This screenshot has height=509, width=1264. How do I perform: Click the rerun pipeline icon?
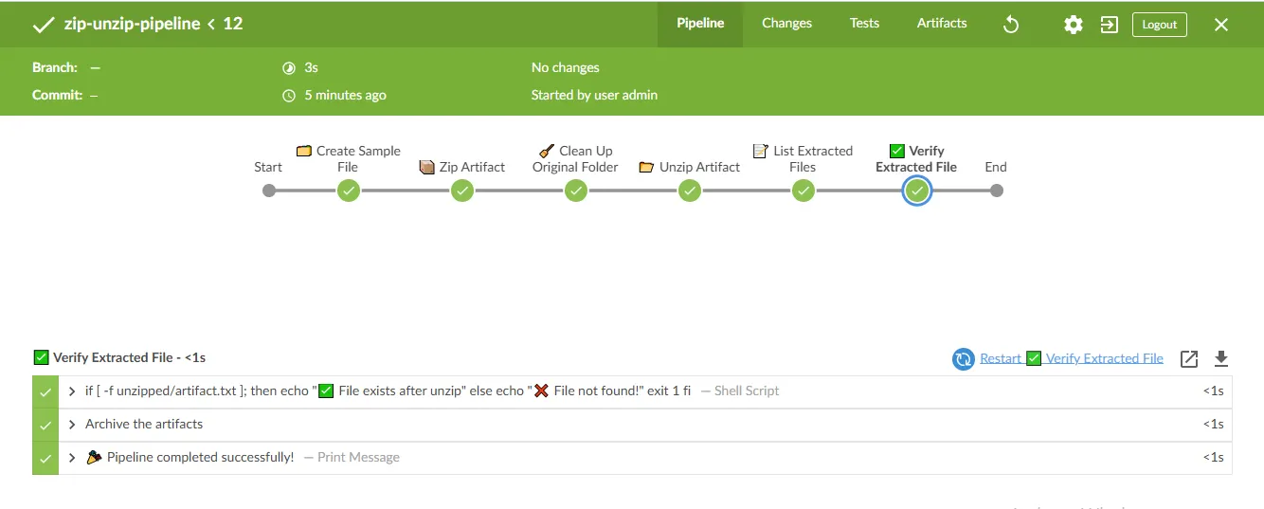(x=1011, y=25)
